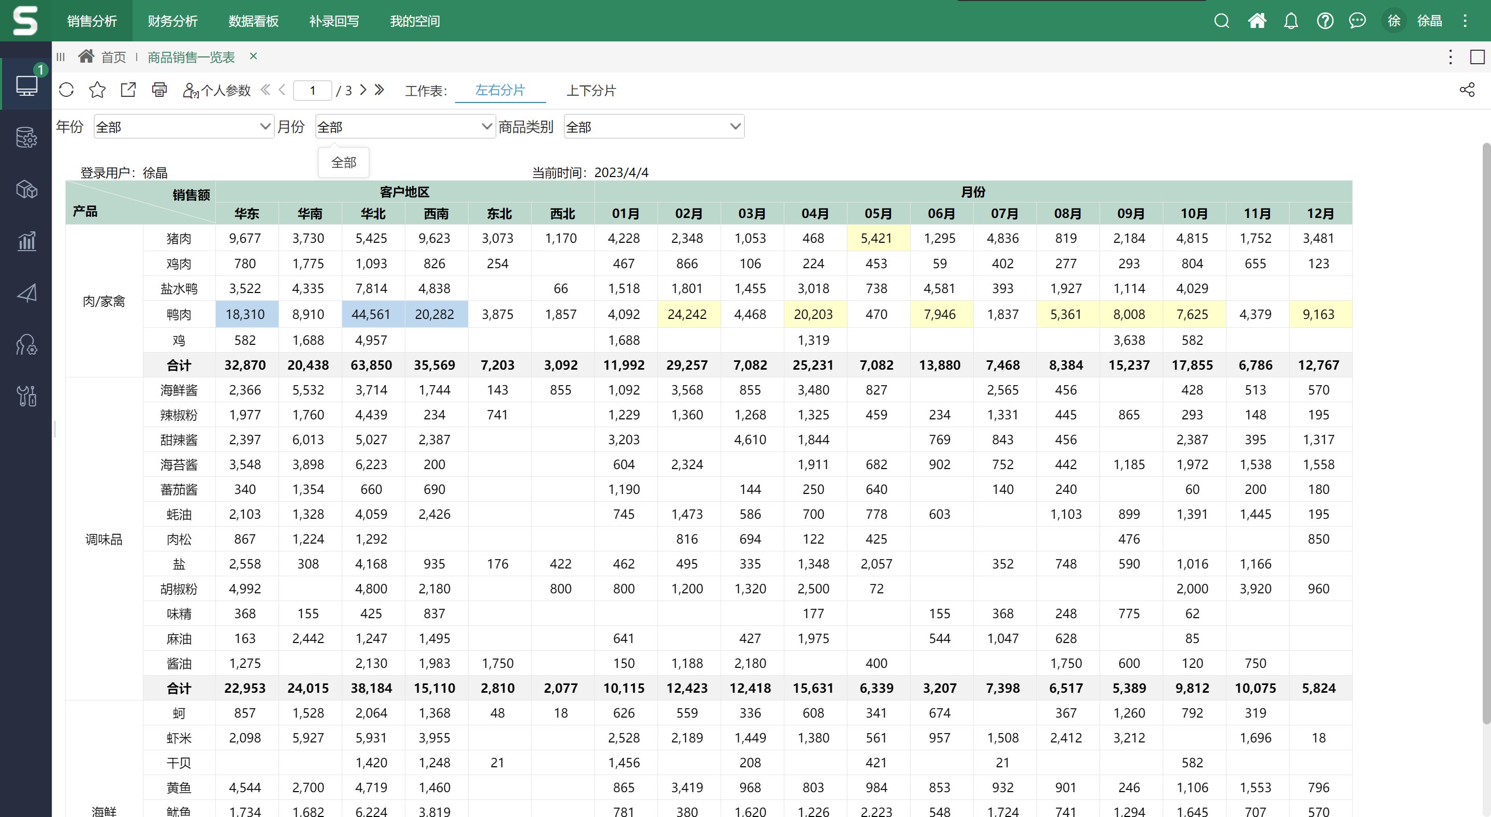Screen dimensions: 1491x817
Task: Click the help question mark icon
Action: tap(1325, 21)
